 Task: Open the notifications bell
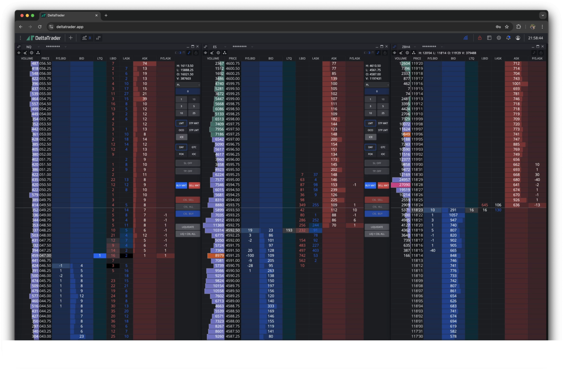click(x=508, y=38)
